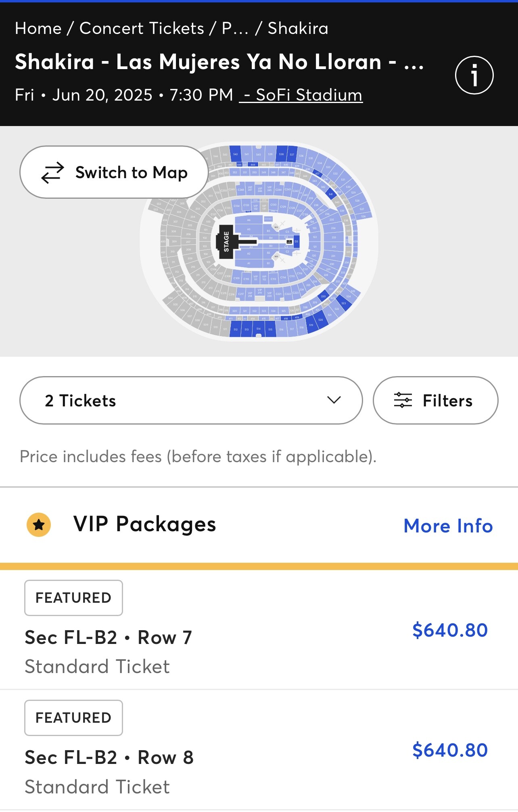Go to Home in breadcrumb
This screenshot has width=518, height=812.
[x=38, y=28]
